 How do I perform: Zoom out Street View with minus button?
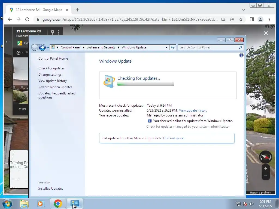coord(266,176)
